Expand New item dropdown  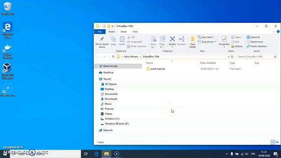pos(206,37)
